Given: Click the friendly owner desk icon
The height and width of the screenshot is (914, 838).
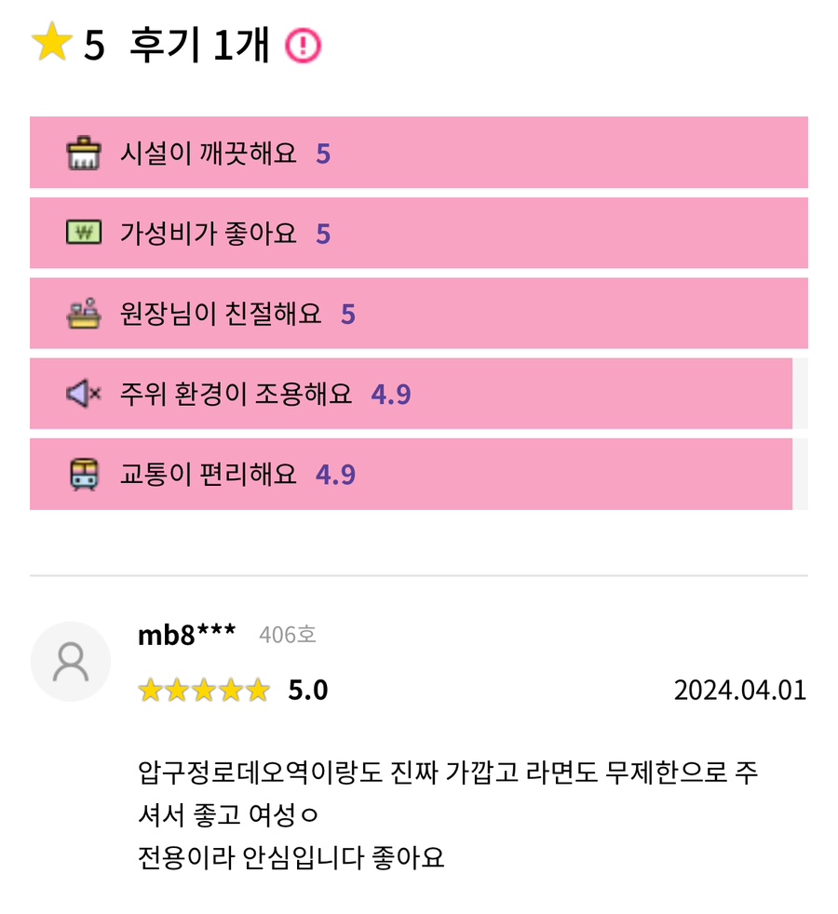Looking at the screenshot, I should tap(84, 314).
